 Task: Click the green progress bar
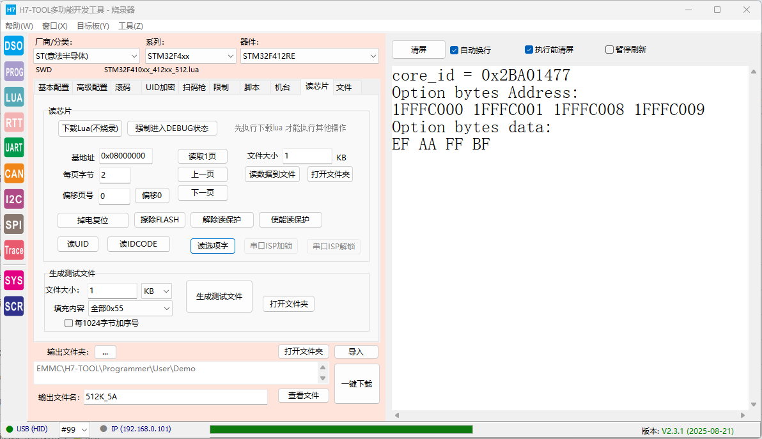tap(341, 429)
